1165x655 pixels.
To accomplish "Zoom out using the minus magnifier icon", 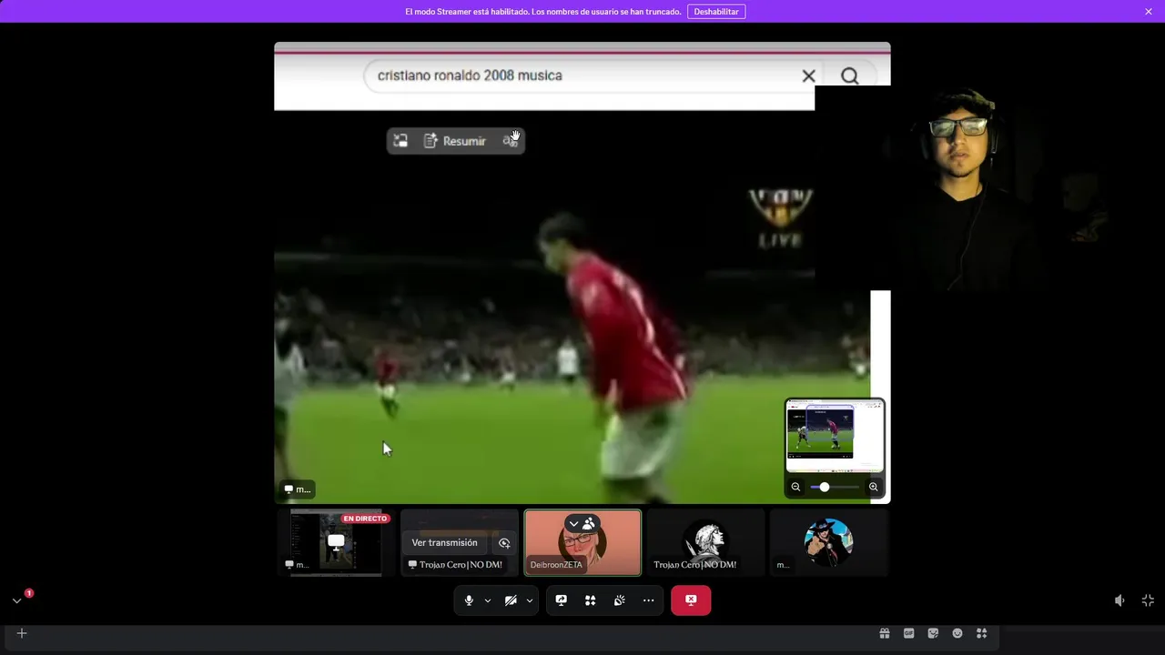I will coord(795,487).
